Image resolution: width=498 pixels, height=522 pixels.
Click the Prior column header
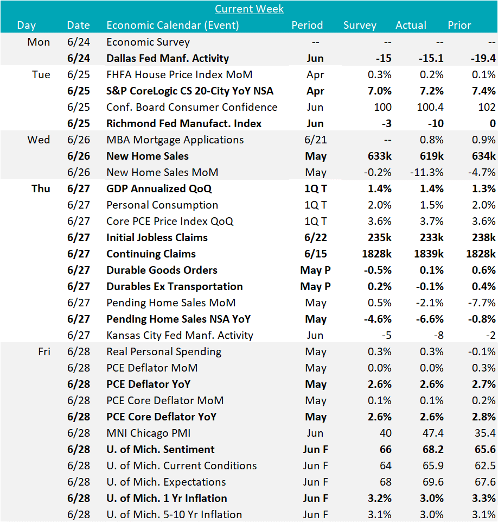pyautogui.click(x=459, y=25)
